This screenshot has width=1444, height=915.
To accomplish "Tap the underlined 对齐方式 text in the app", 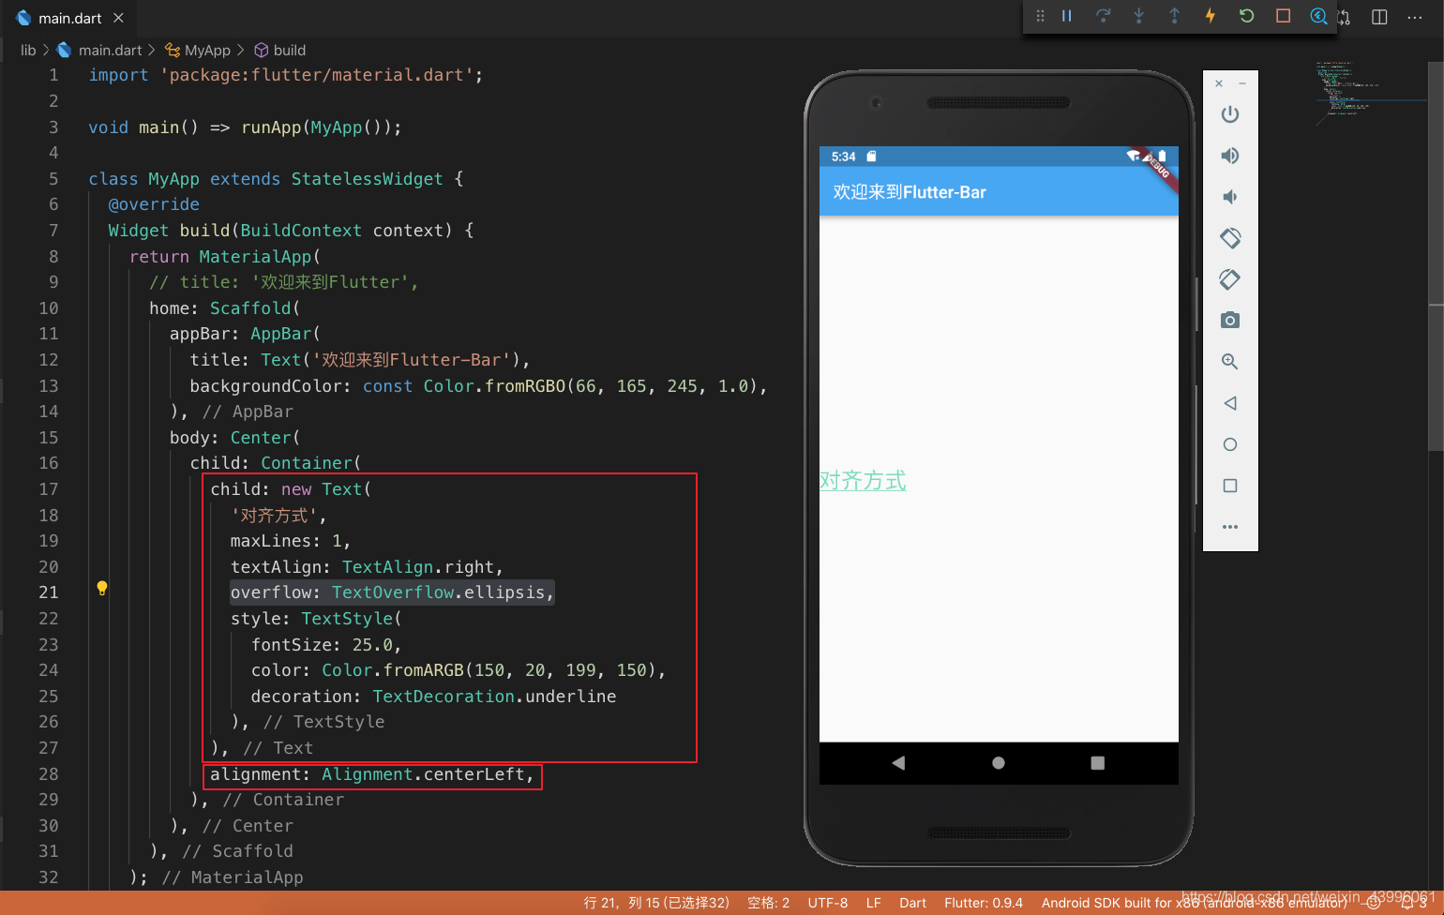I will tap(863, 481).
